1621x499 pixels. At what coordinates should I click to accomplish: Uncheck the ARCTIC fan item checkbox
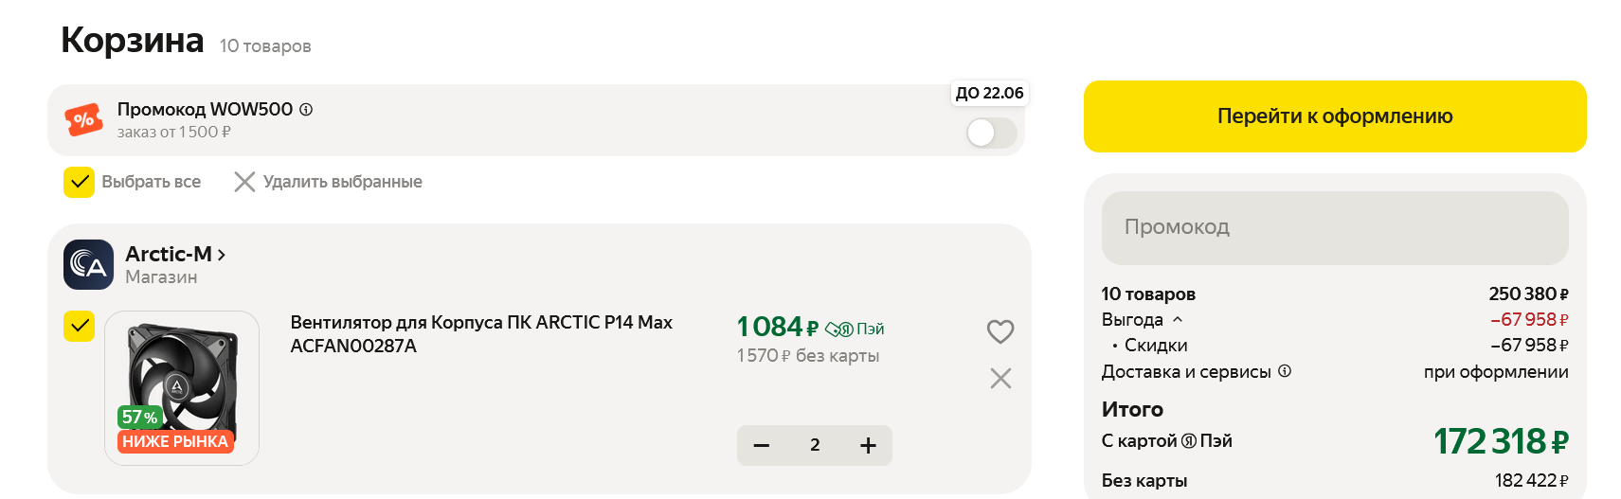(79, 326)
